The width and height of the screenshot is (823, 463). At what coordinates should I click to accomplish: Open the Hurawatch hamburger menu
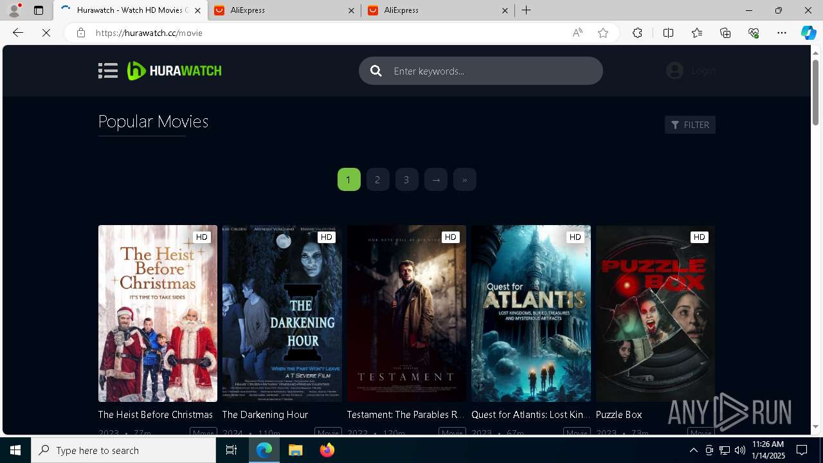tap(108, 71)
